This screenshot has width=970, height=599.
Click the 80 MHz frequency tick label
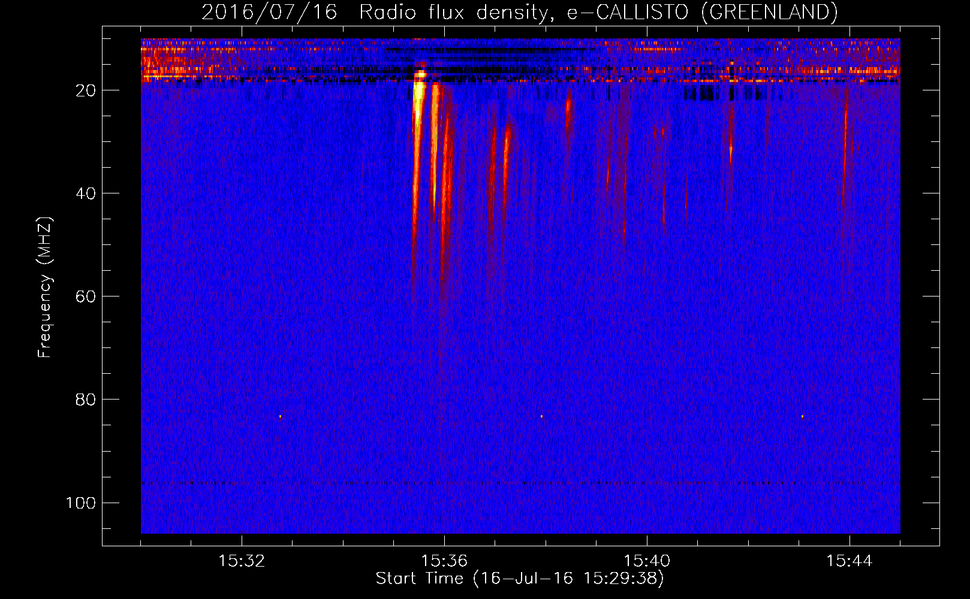click(86, 400)
